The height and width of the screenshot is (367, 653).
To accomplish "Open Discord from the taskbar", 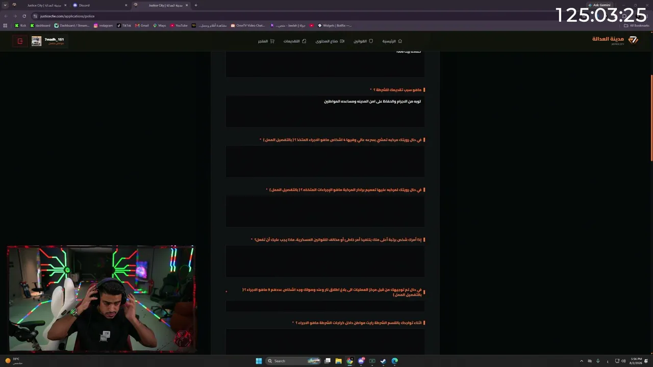I will coord(361,361).
